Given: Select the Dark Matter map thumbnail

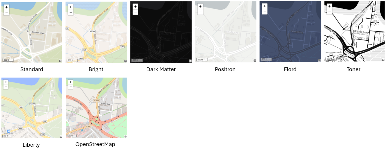Looking at the screenshot, I should pos(161,32).
